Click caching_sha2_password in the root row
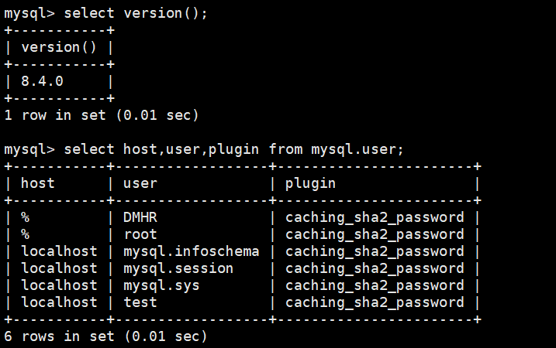 375,234
